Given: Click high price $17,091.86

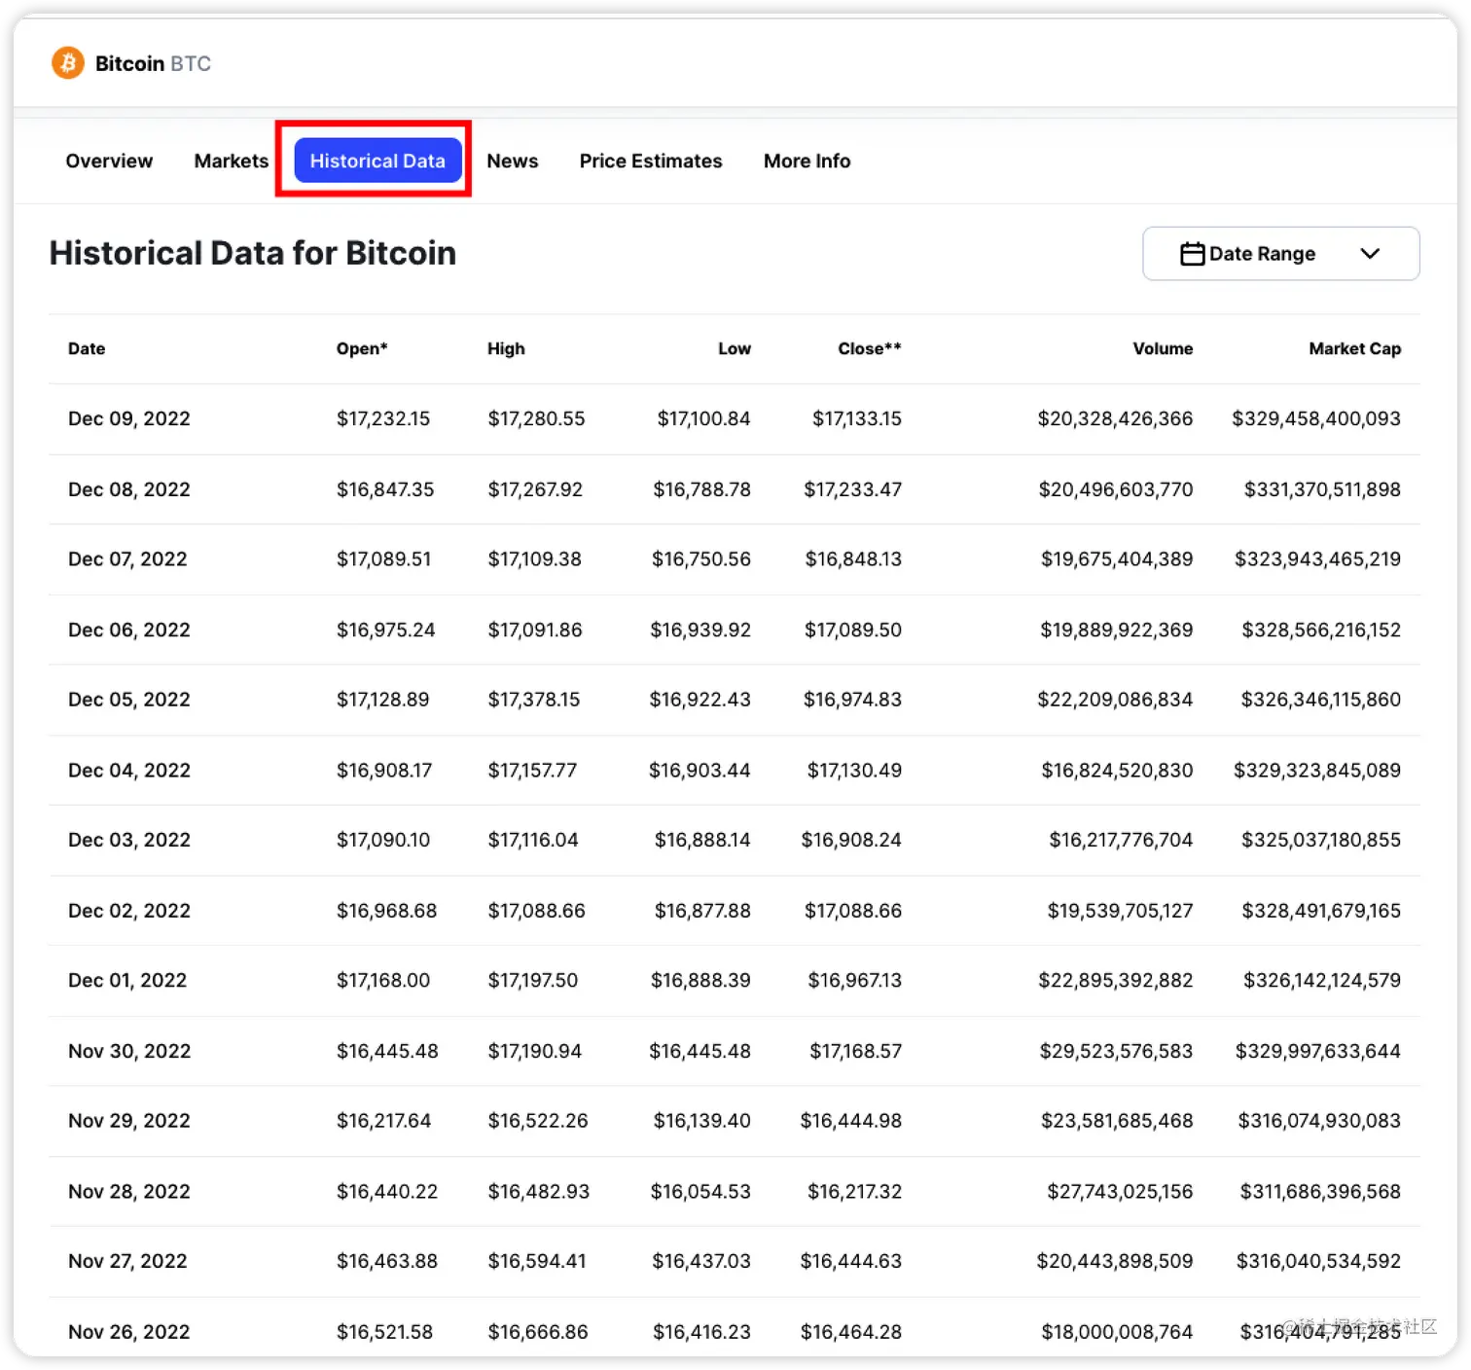Looking at the screenshot, I should (535, 630).
